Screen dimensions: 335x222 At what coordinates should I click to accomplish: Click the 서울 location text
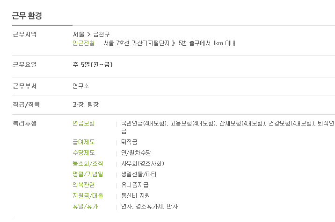pos(79,34)
